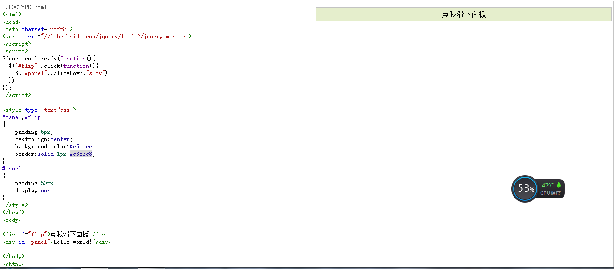Click the green flame icon on CPU widget

(559, 185)
